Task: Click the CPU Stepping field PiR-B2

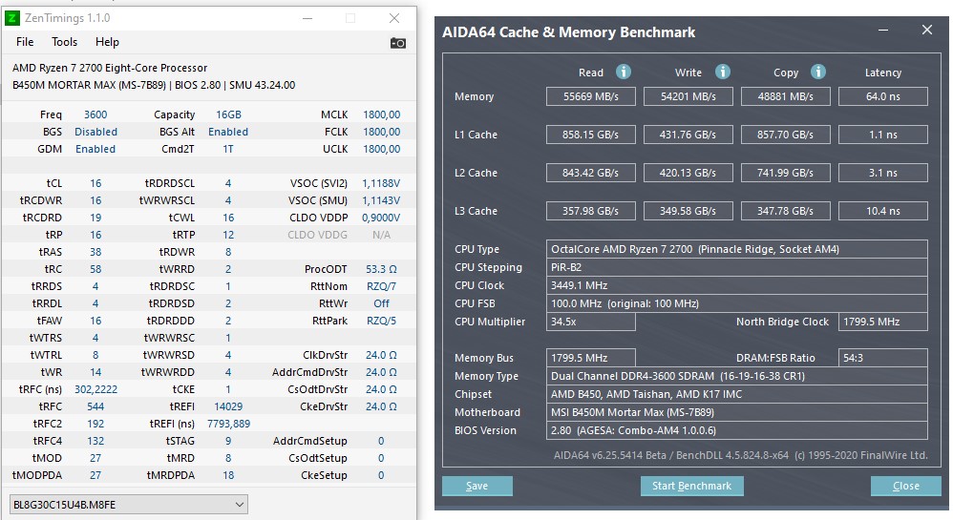Action: pos(736,267)
